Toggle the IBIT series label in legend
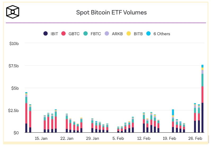The image size is (211, 147). coord(55,34)
